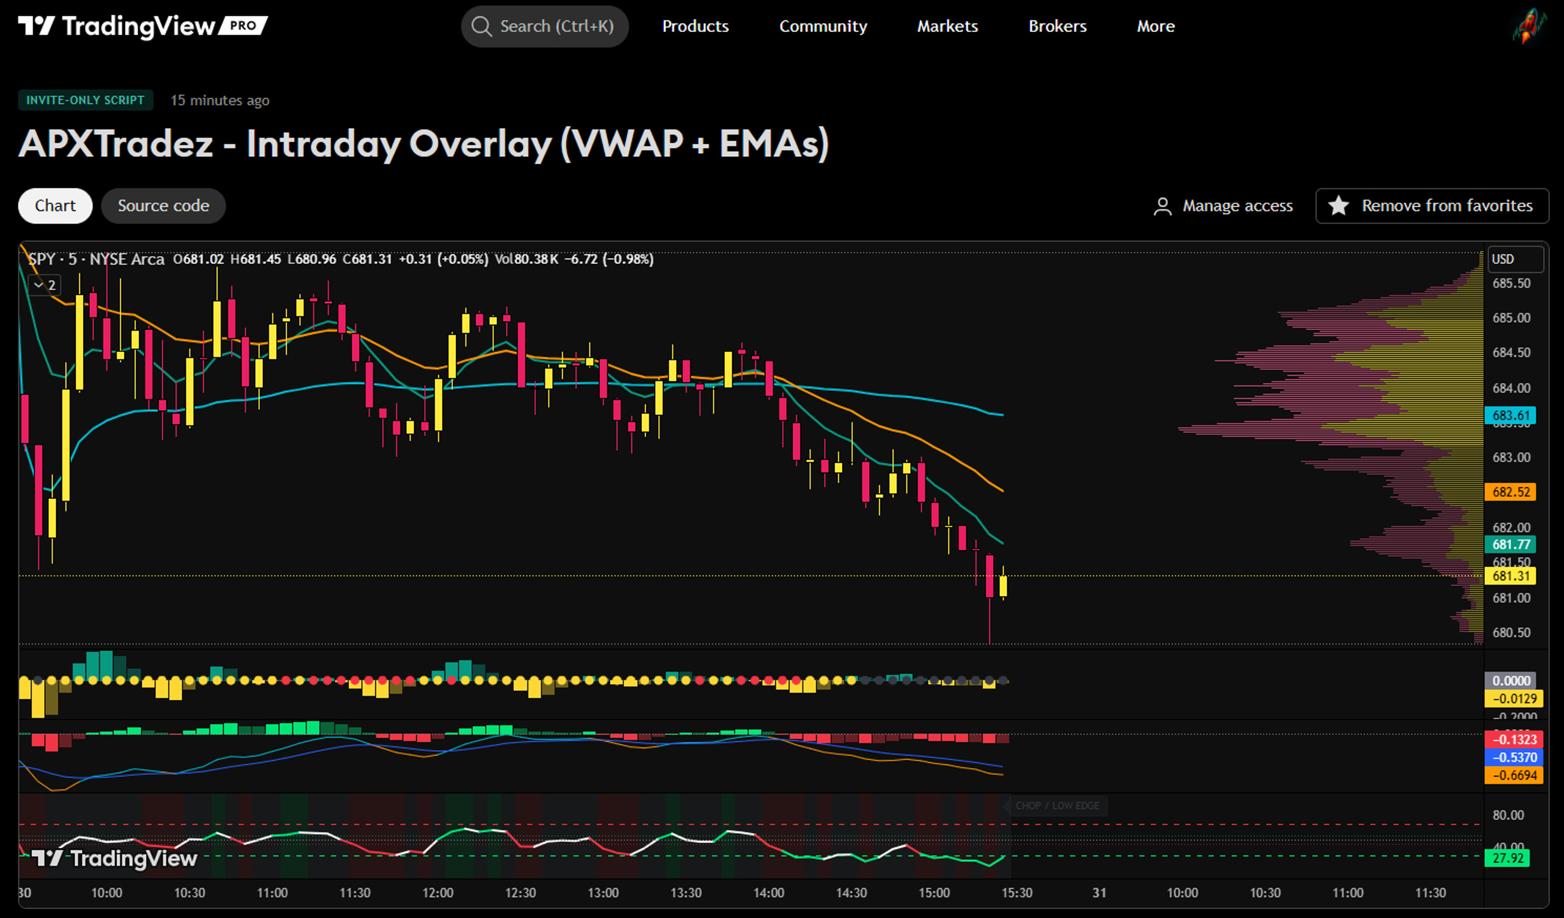
Task: Click the SPY · 5 · NYSE Arca symbol legend
Action: click(96, 259)
